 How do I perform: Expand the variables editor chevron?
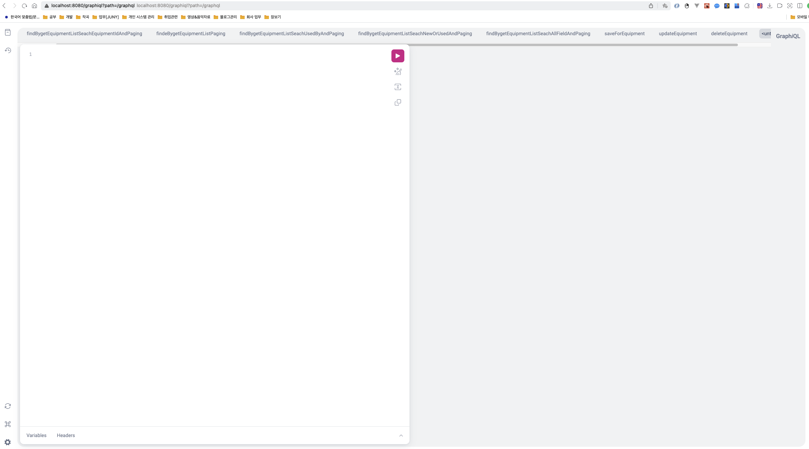[401, 435]
